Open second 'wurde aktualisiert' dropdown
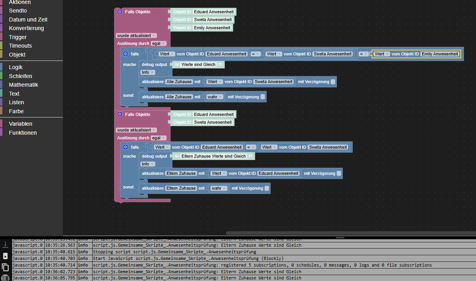The height and width of the screenshot is (281, 476). coord(136,130)
